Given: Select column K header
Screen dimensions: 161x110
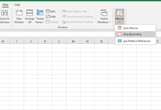Looking at the screenshot, I should (45, 41).
